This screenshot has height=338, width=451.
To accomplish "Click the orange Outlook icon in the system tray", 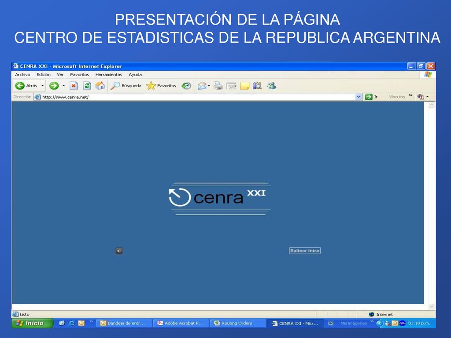I will (x=395, y=323).
